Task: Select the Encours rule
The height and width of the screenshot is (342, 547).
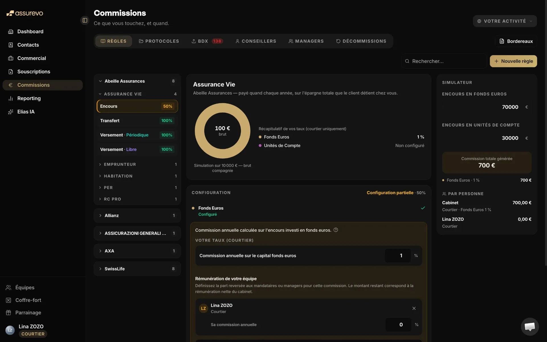Action: coord(137,106)
